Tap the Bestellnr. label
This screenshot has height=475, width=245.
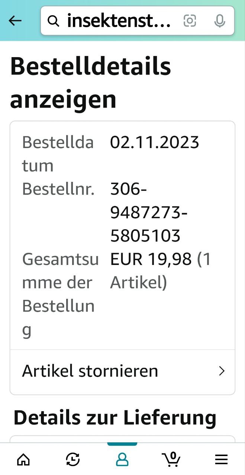tap(58, 189)
